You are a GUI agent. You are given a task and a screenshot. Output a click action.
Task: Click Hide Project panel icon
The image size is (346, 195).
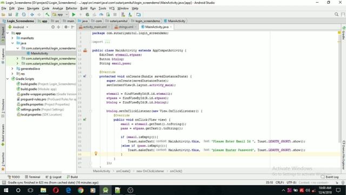72,27
